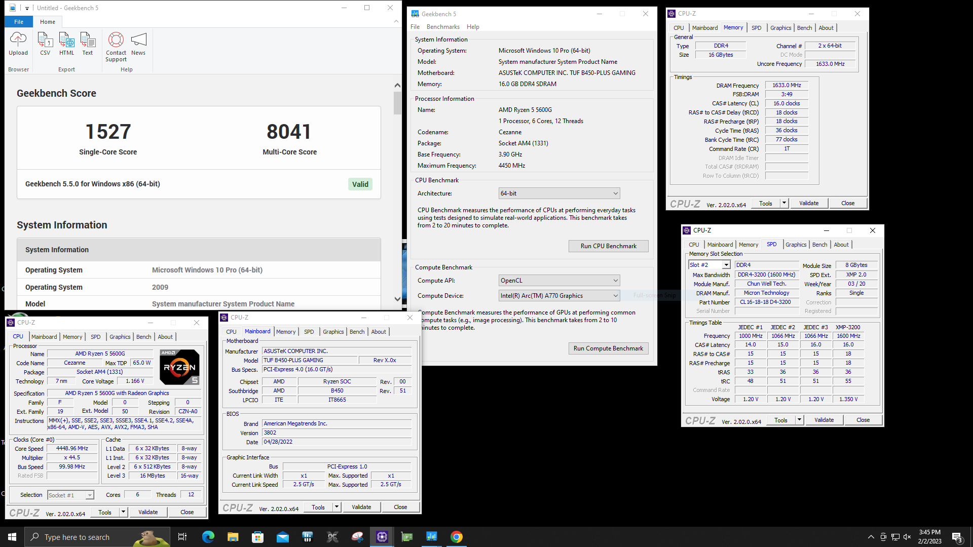Click the XMP-3200 timings column header
Image resolution: width=973 pixels, height=547 pixels.
pyautogui.click(x=848, y=327)
